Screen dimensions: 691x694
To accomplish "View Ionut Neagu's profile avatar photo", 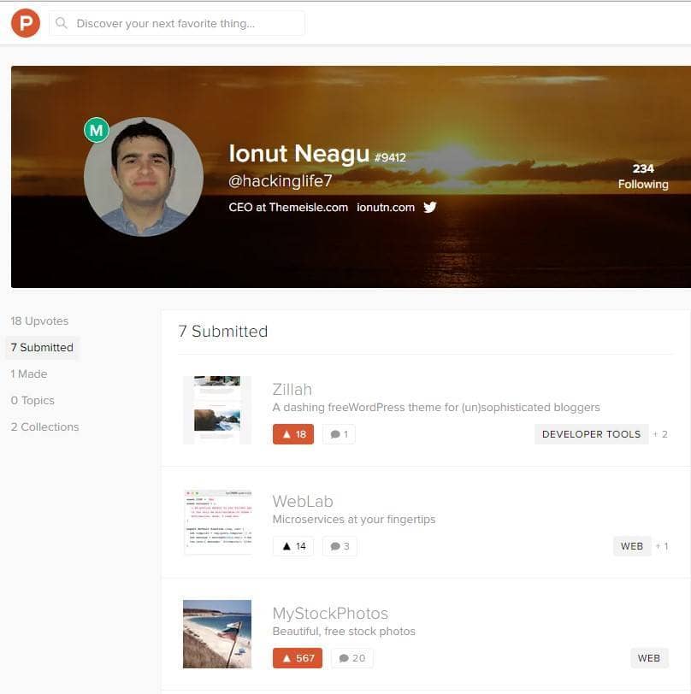I will pos(144,177).
